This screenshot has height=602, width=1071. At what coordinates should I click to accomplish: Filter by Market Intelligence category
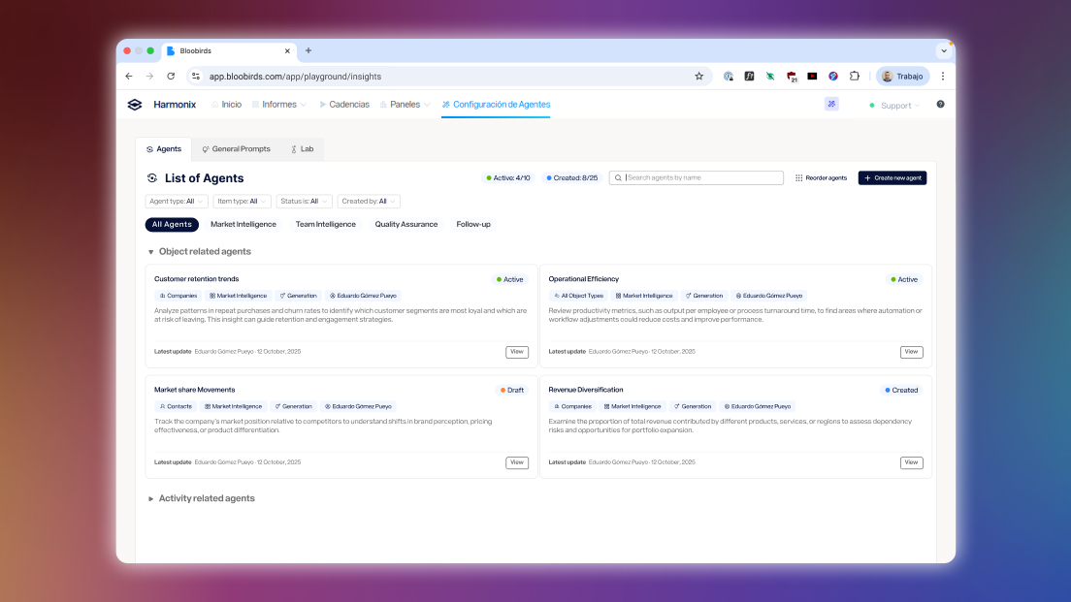point(243,225)
